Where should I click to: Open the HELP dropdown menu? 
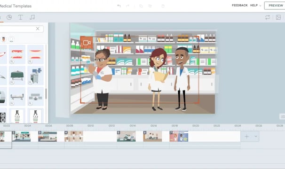pyautogui.click(x=255, y=6)
